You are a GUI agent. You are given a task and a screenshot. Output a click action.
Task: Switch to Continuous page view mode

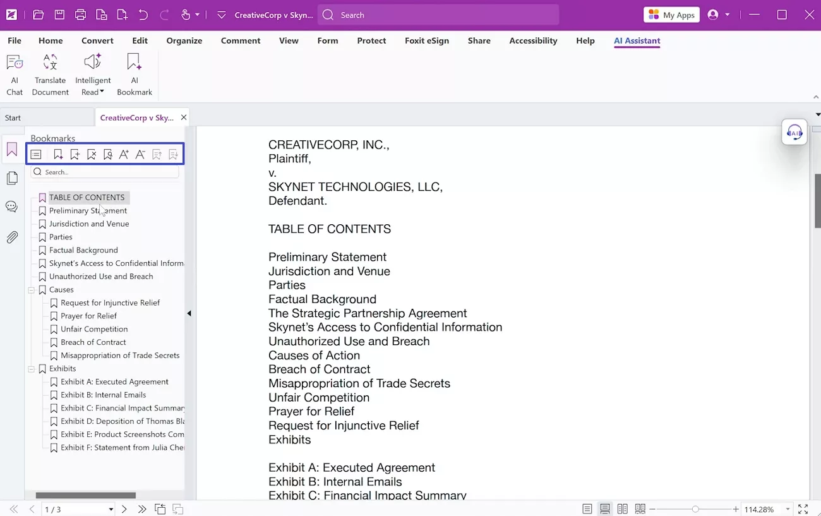coord(604,508)
